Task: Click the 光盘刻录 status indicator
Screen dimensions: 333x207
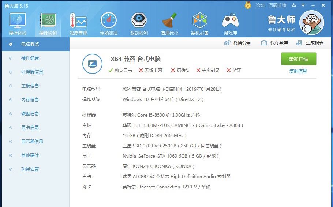Action: coord(208,71)
